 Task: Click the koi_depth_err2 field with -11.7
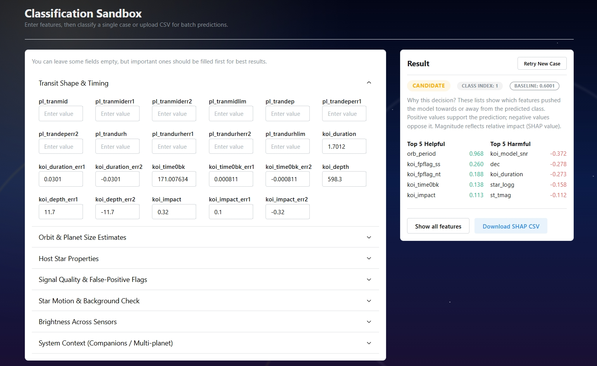(x=117, y=212)
